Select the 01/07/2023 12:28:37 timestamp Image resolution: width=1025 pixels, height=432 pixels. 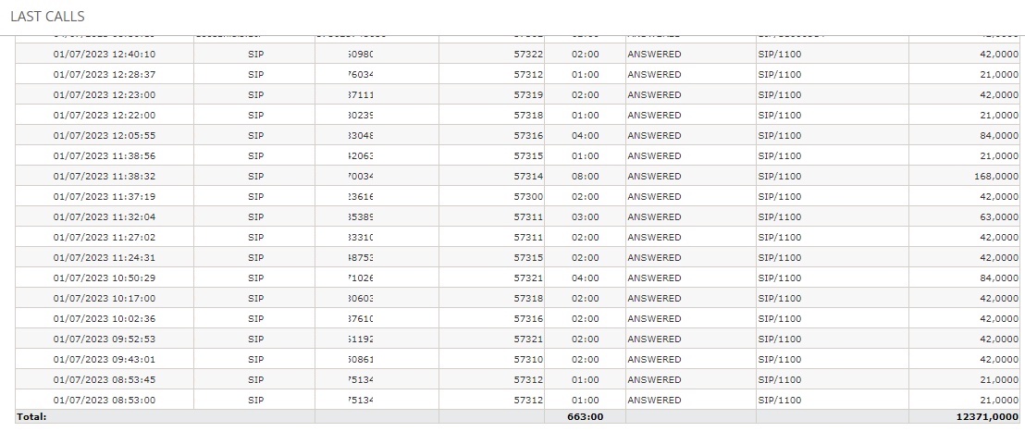point(105,74)
